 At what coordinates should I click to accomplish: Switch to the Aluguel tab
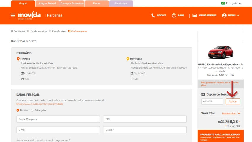pos(23,3)
